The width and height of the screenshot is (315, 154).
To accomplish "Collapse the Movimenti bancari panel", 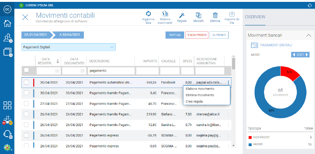I will coord(308,35).
